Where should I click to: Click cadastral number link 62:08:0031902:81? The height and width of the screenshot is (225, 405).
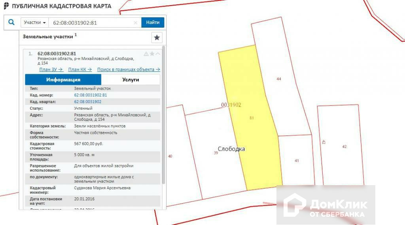click(x=91, y=95)
